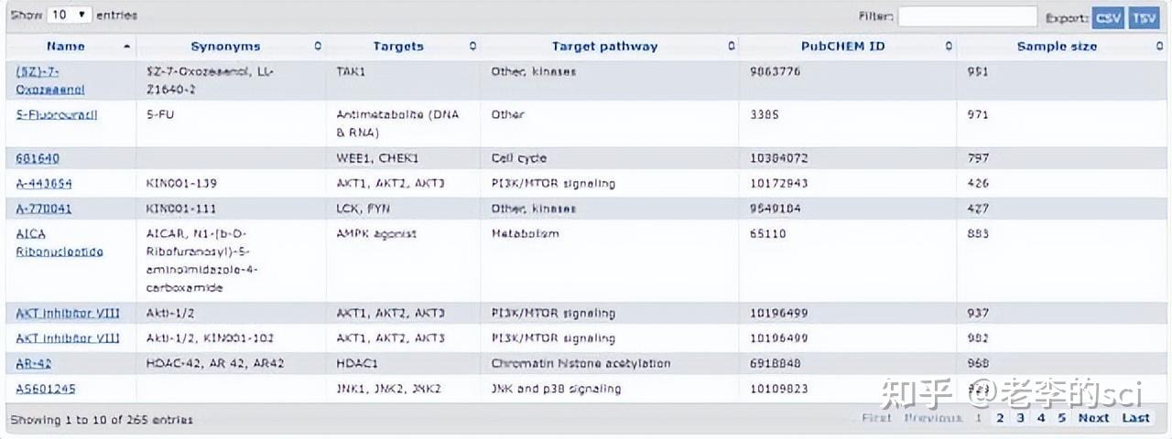Jump to the Last page

(x=1135, y=418)
